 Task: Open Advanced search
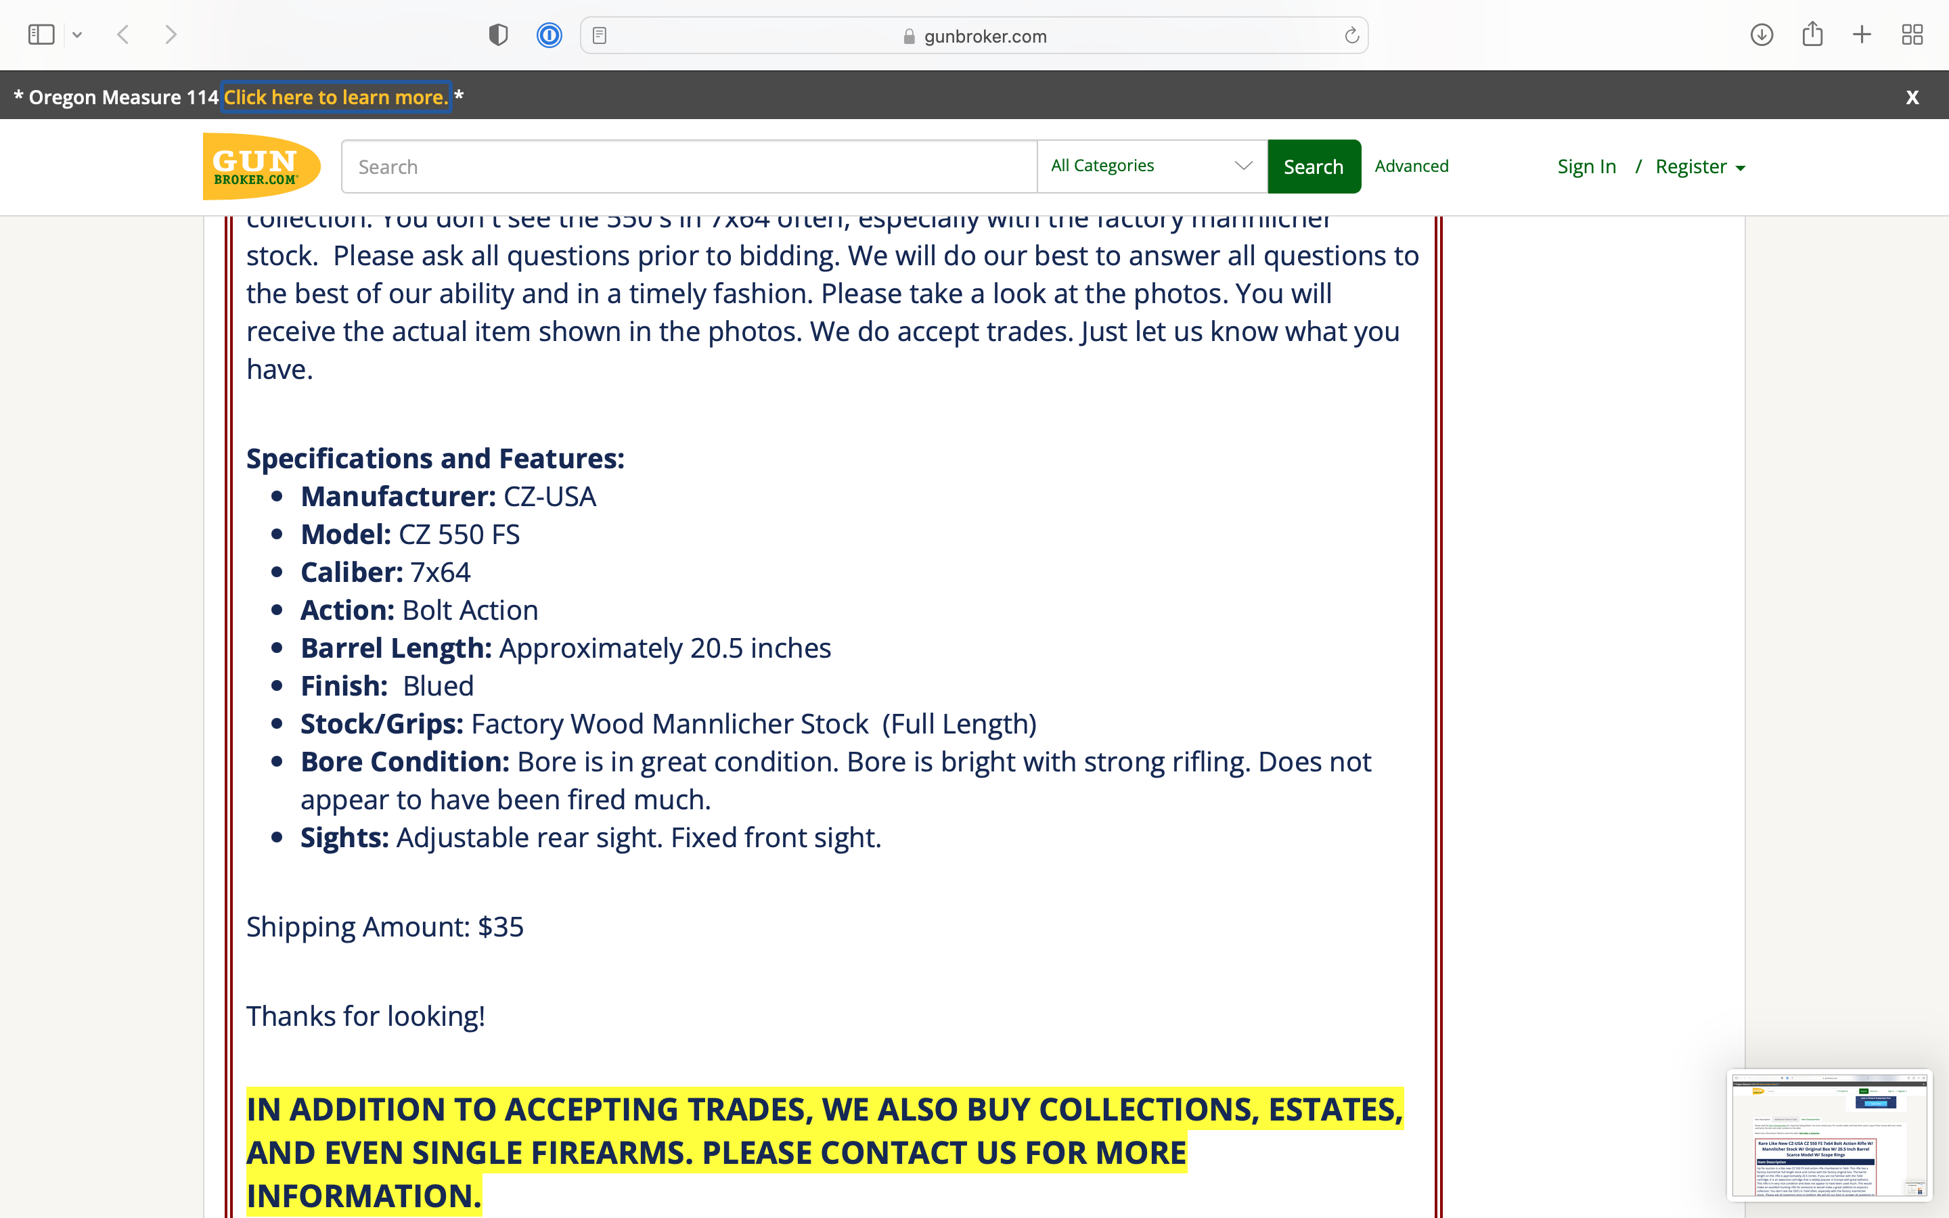[1411, 166]
